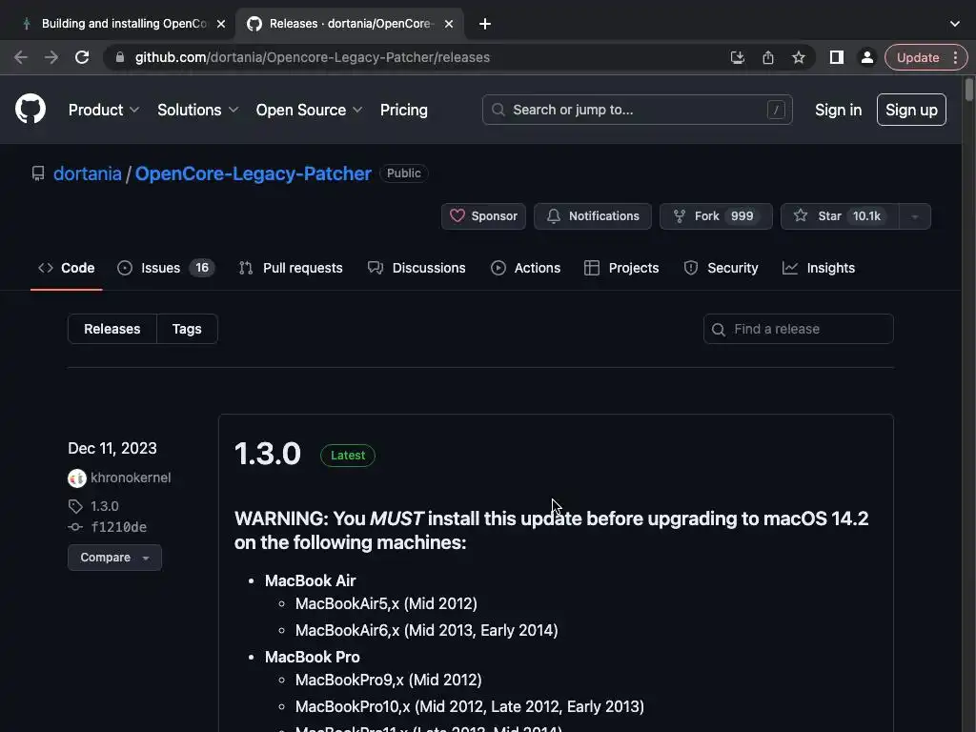Click the page vertical scrollbar thumb

[969, 89]
